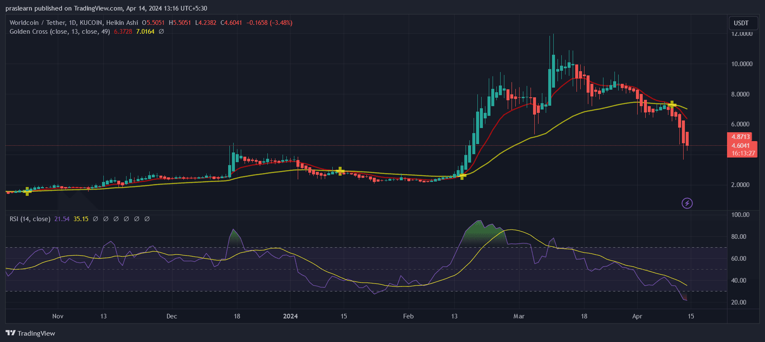Image resolution: width=765 pixels, height=342 pixels.
Task: Select the RSI (14, close) indicator legend
Action: point(30,219)
